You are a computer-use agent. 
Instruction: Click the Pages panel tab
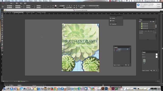coord(144,52)
